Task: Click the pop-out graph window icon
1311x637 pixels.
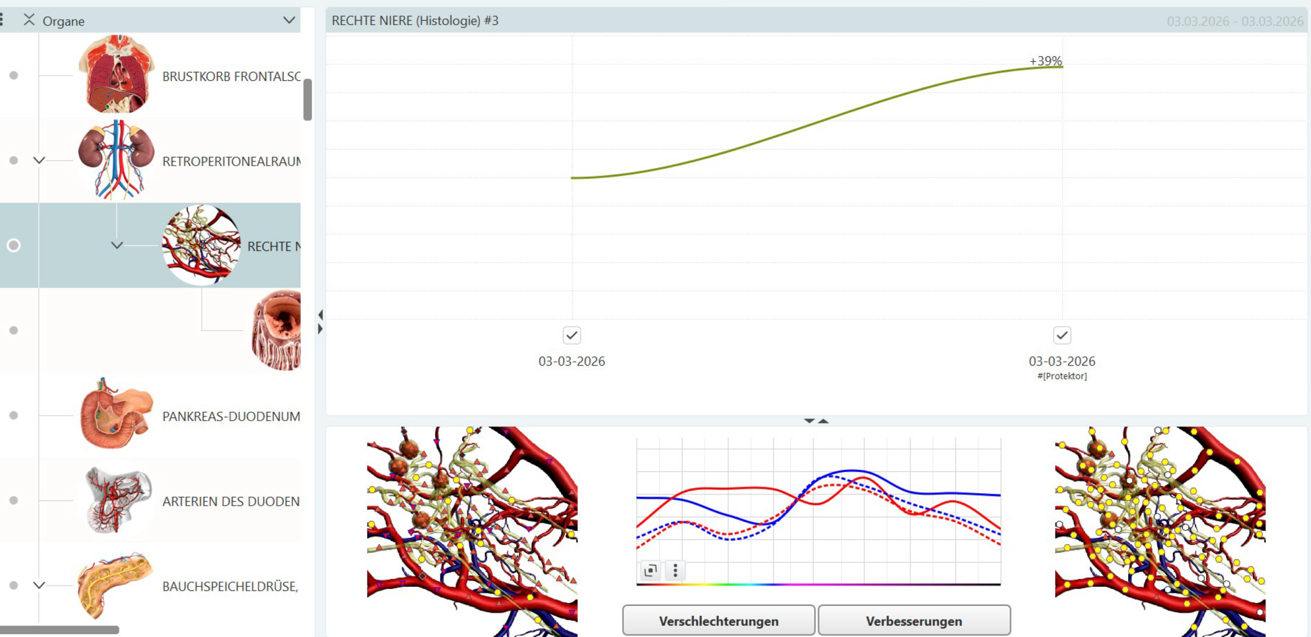Action: point(650,570)
